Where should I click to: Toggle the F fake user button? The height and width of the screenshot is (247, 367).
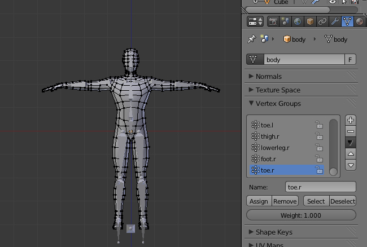(350, 60)
